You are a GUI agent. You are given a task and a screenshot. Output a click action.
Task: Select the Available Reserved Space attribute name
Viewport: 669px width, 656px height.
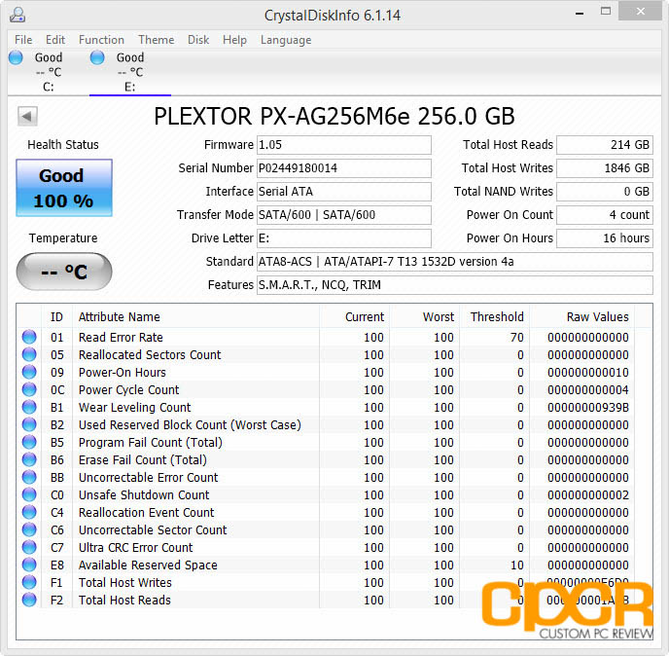coord(148,565)
